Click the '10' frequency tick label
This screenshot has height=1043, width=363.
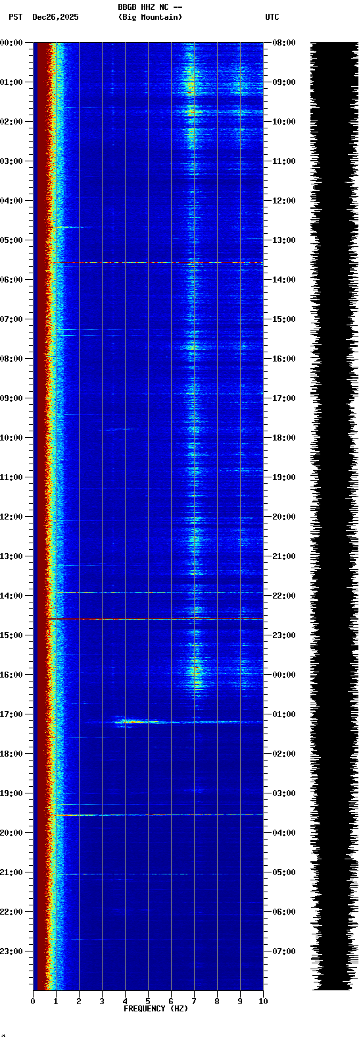click(263, 1002)
